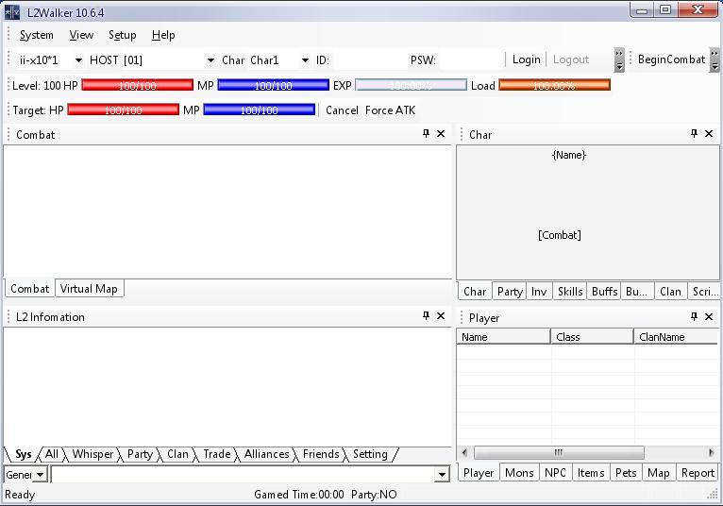Switch to the Mons tab
The height and width of the screenshot is (506, 723).
[x=519, y=473]
